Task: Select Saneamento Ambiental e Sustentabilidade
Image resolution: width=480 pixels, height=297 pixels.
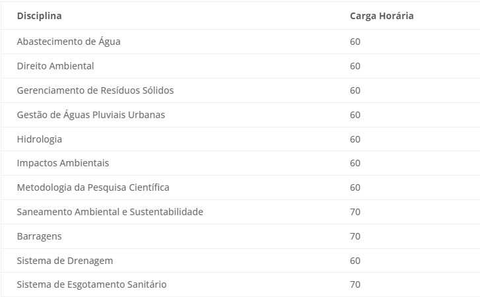Action: coord(110,212)
